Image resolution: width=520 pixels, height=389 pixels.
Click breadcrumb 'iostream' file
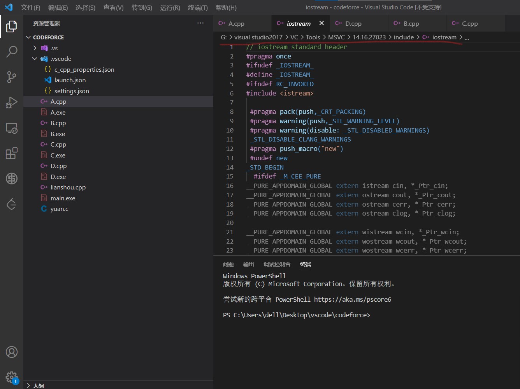pyautogui.click(x=444, y=37)
